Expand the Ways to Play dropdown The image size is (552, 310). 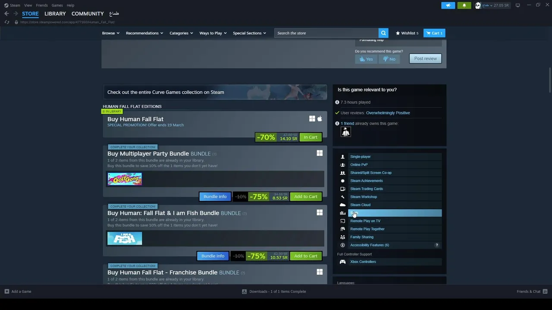[x=213, y=33]
